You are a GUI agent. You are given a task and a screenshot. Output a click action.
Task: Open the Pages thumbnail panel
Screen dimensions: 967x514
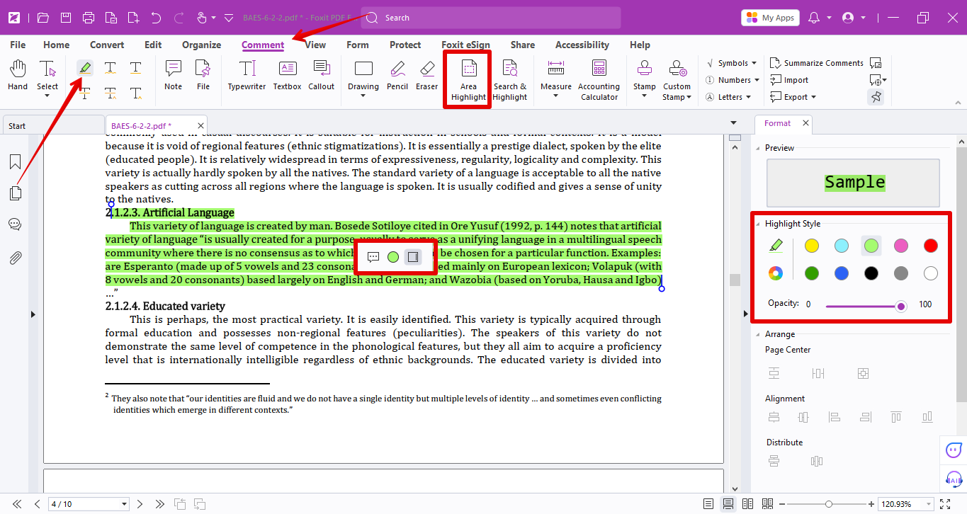(15, 193)
